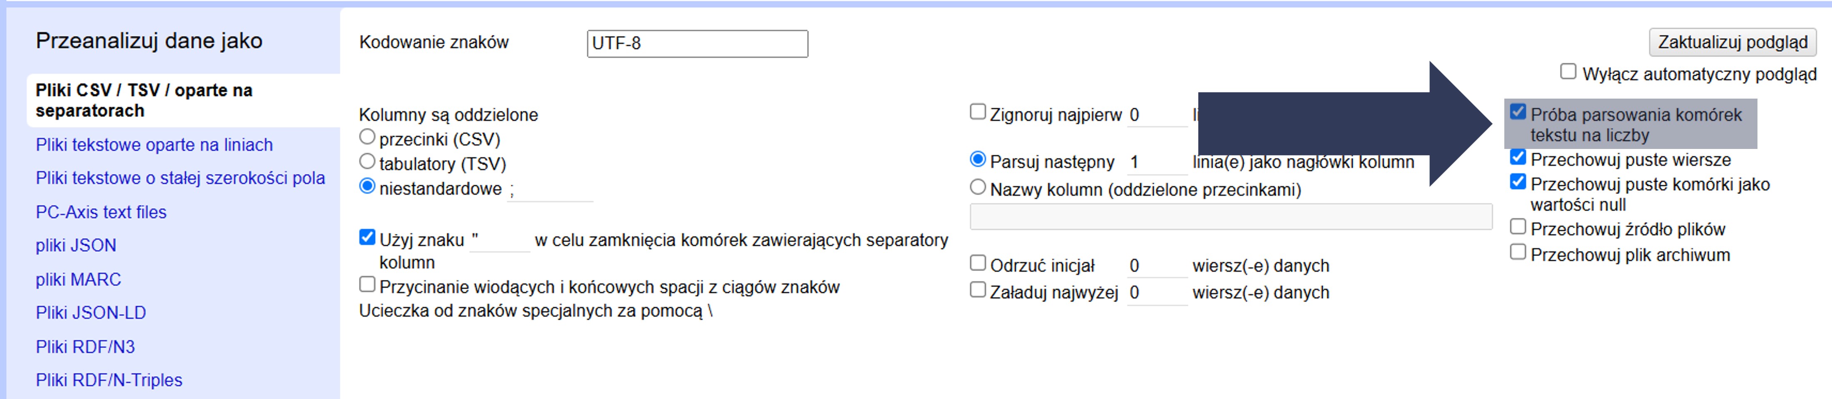Select Nazwy kolumn (oddzielone przecinkami) option
1832x399 pixels.
click(x=978, y=187)
